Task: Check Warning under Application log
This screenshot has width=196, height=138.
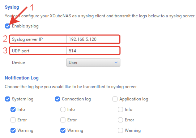Action: 120,130
